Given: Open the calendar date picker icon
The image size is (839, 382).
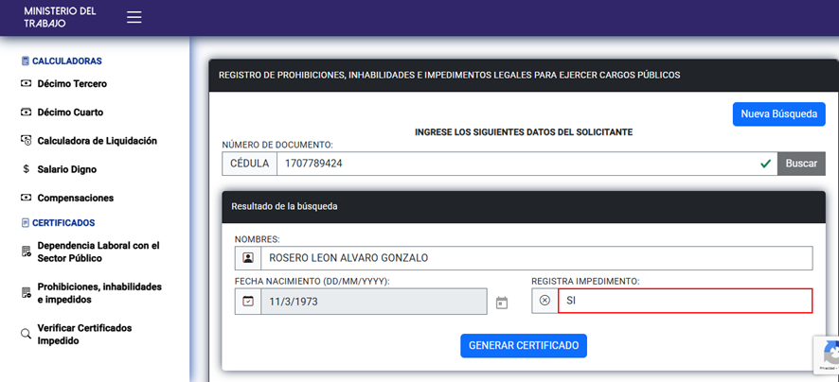Looking at the screenshot, I should click(x=502, y=303).
